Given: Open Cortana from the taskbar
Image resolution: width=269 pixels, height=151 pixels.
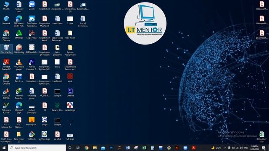Looking at the screenshot, I should click(70, 148).
